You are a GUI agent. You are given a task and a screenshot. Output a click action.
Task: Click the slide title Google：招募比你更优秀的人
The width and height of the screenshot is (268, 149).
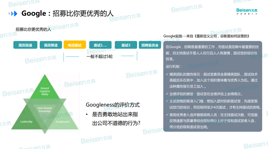tap(67, 13)
